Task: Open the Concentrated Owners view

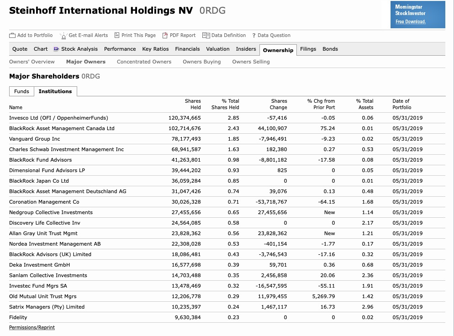Action: (144, 61)
